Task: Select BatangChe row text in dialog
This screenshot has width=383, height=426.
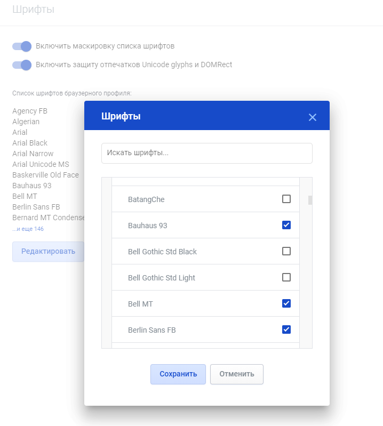Action: click(146, 199)
